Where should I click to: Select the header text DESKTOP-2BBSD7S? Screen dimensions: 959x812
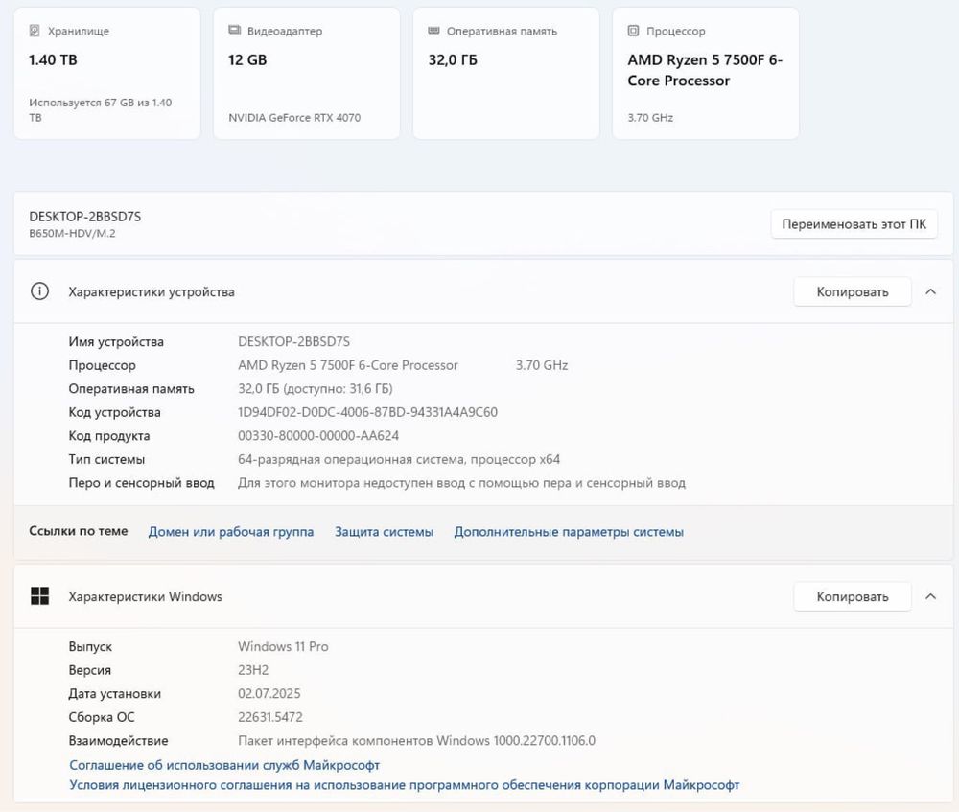pyautogui.click(x=85, y=217)
